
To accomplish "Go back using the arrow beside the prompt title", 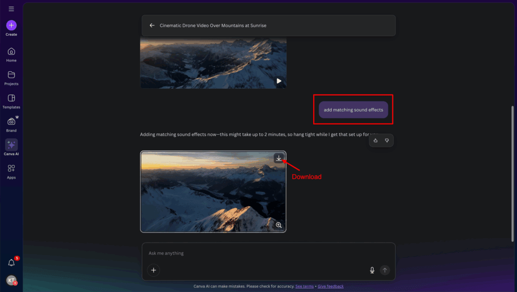I will click(151, 25).
